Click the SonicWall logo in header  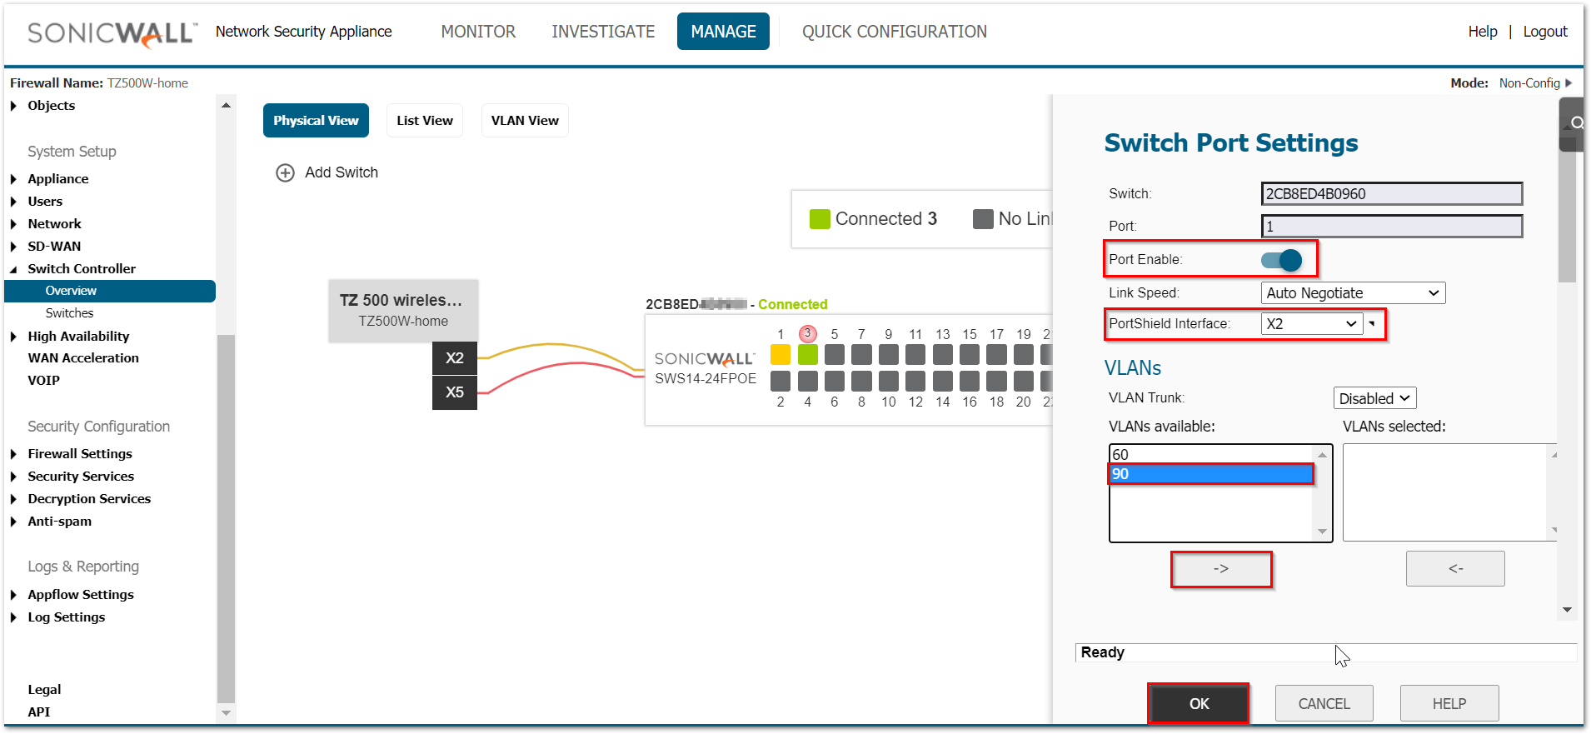point(112,32)
